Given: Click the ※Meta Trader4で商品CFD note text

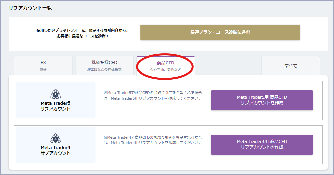Looking at the screenshot, I should tap(152, 140).
